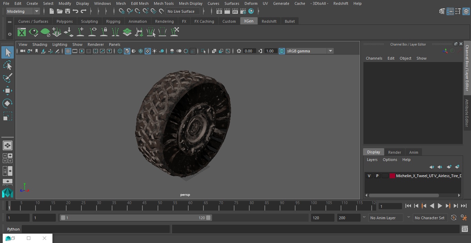Redo action icon

click(83, 11)
